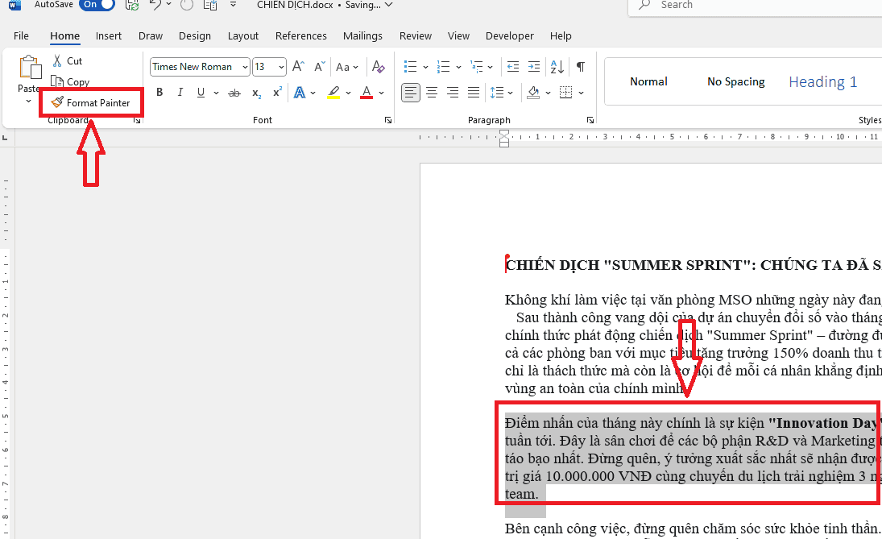The height and width of the screenshot is (539, 882).
Task: Expand the font size dropdown
Action: (281, 67)
